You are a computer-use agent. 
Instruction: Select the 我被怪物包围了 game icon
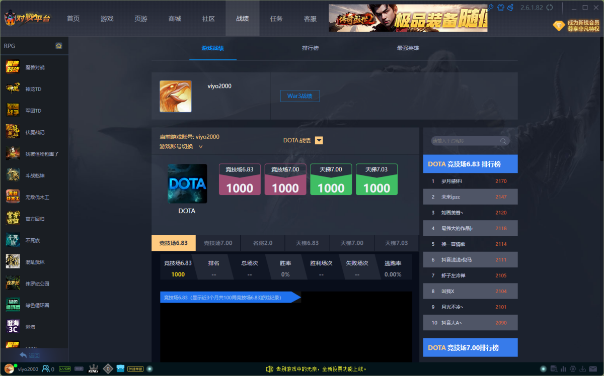point(13,153)
